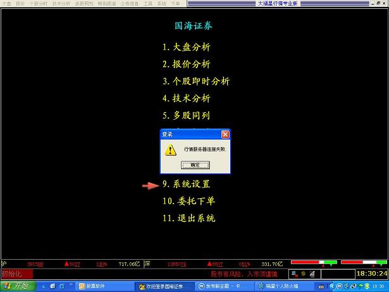The image size is (389, 292).
Task: Restore down the 大福星行情专业版 window
Action: coord(379,3)
